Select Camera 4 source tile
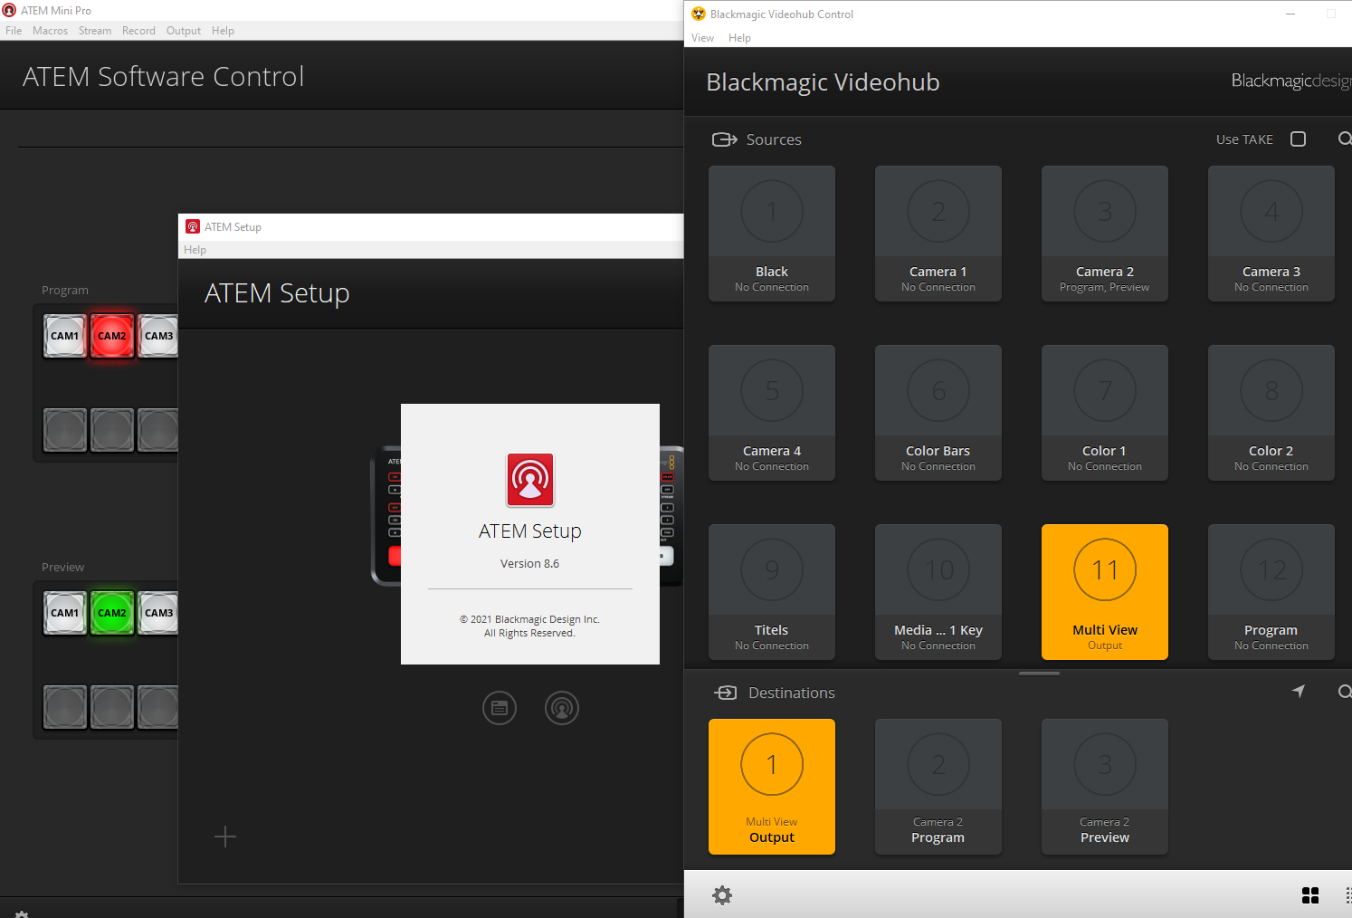The width and height of the screenshot is (1352, 918). (x=772, y=413)
